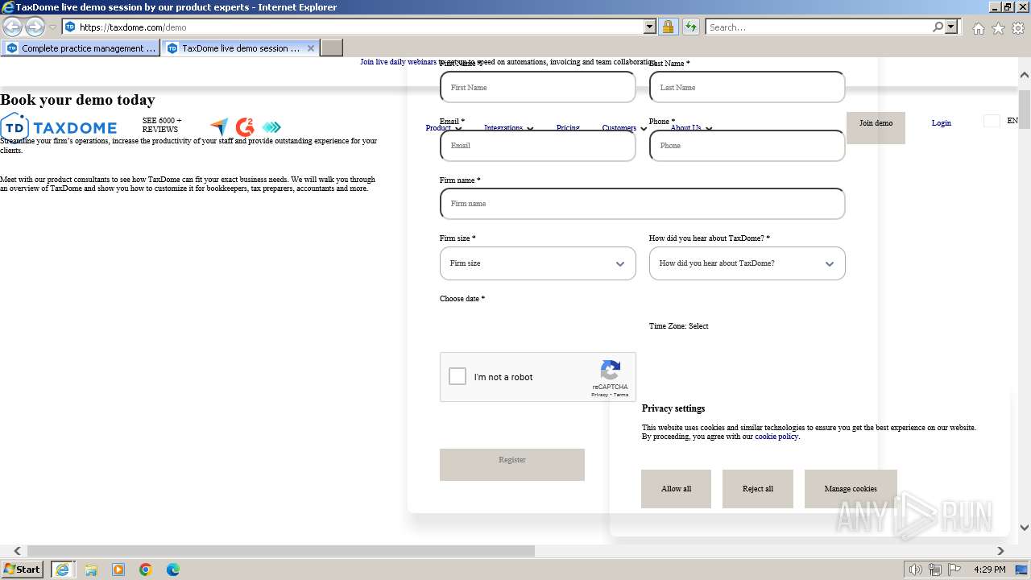1031x580 pixels.
Task: Go back with the browser back arrow
Action: click(12, 27)
